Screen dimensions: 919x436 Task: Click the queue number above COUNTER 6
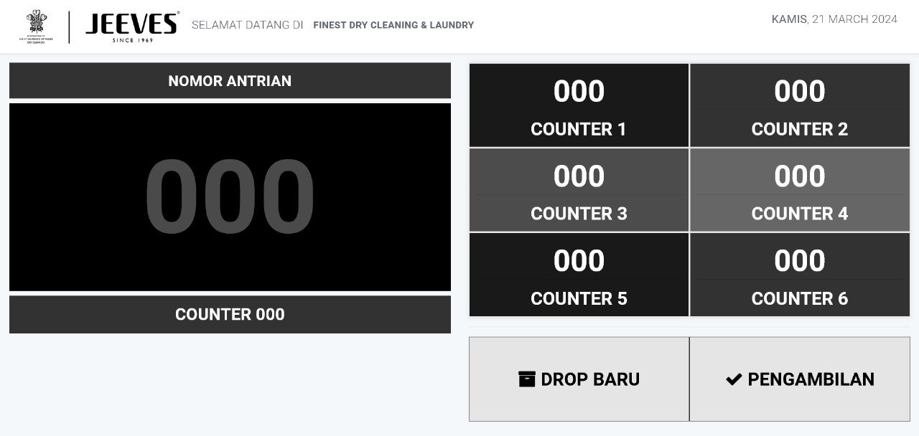point(800,261)
